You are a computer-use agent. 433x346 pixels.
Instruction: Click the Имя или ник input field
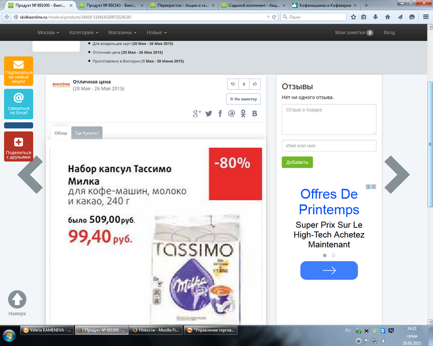click(329, 146)
